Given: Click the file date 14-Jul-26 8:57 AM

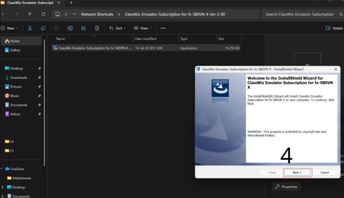Looking at the screenshot, I should pyautogui.click(x=149, y=48).
